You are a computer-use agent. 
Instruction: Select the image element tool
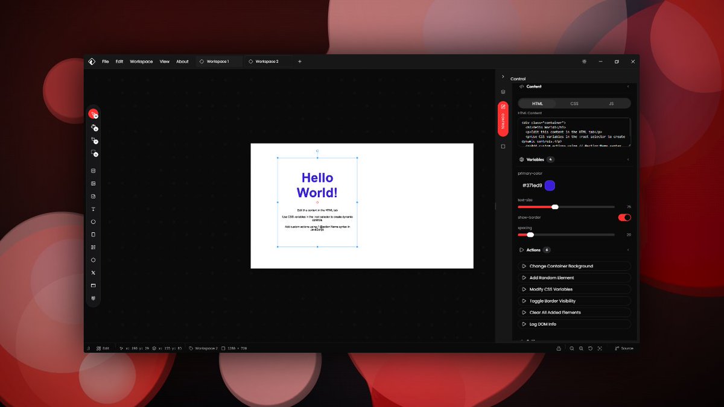click(x=93, y=183)
